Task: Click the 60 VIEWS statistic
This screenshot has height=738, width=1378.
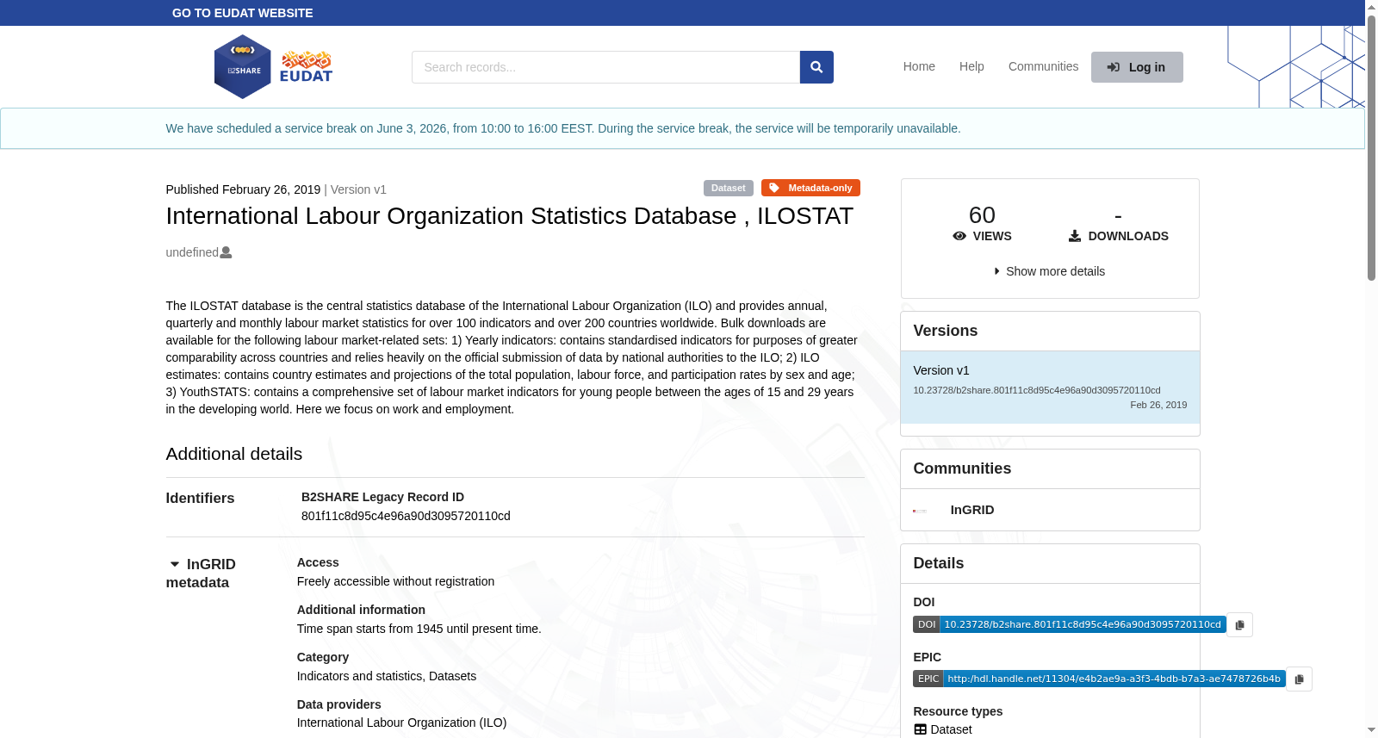Action: coord(982,222)
